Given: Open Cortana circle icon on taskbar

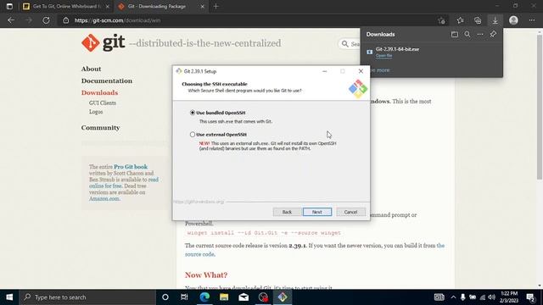Looking at the screenshot, I should tap(165, 297).
